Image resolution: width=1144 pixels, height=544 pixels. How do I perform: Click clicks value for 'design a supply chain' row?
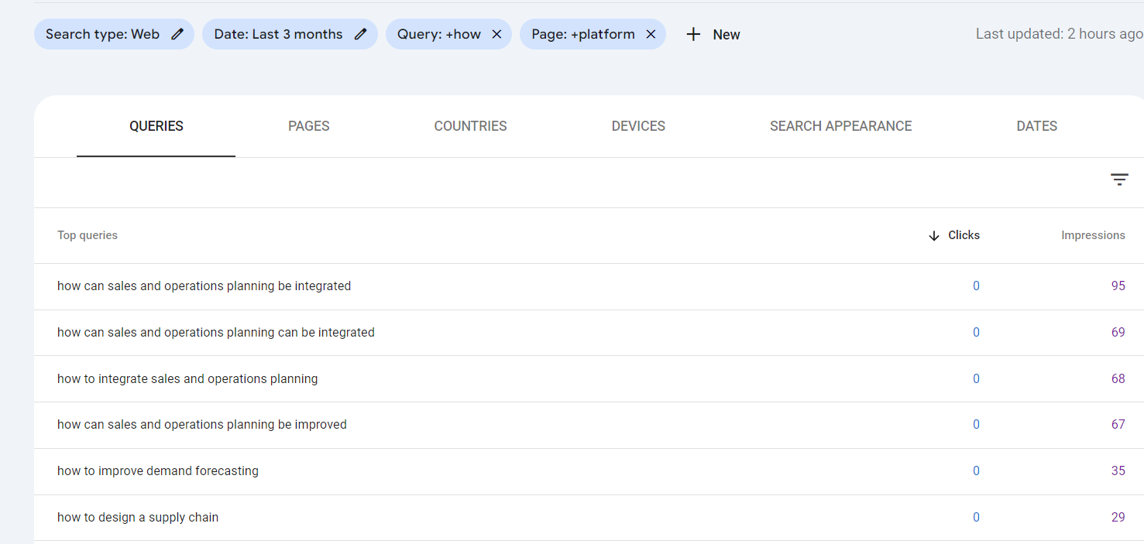(x=976, y=518)
